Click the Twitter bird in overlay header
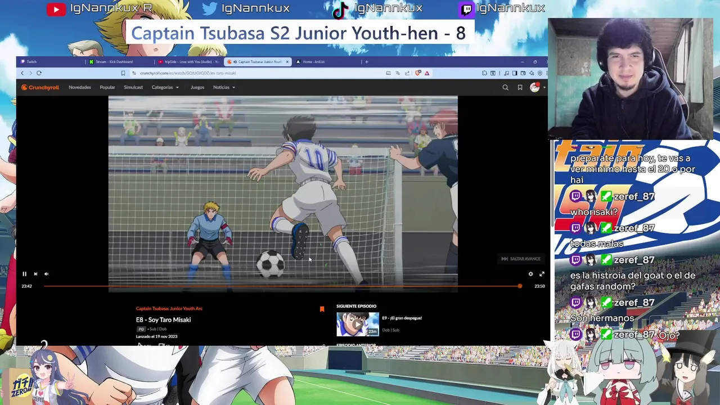 tap(210, 9)
